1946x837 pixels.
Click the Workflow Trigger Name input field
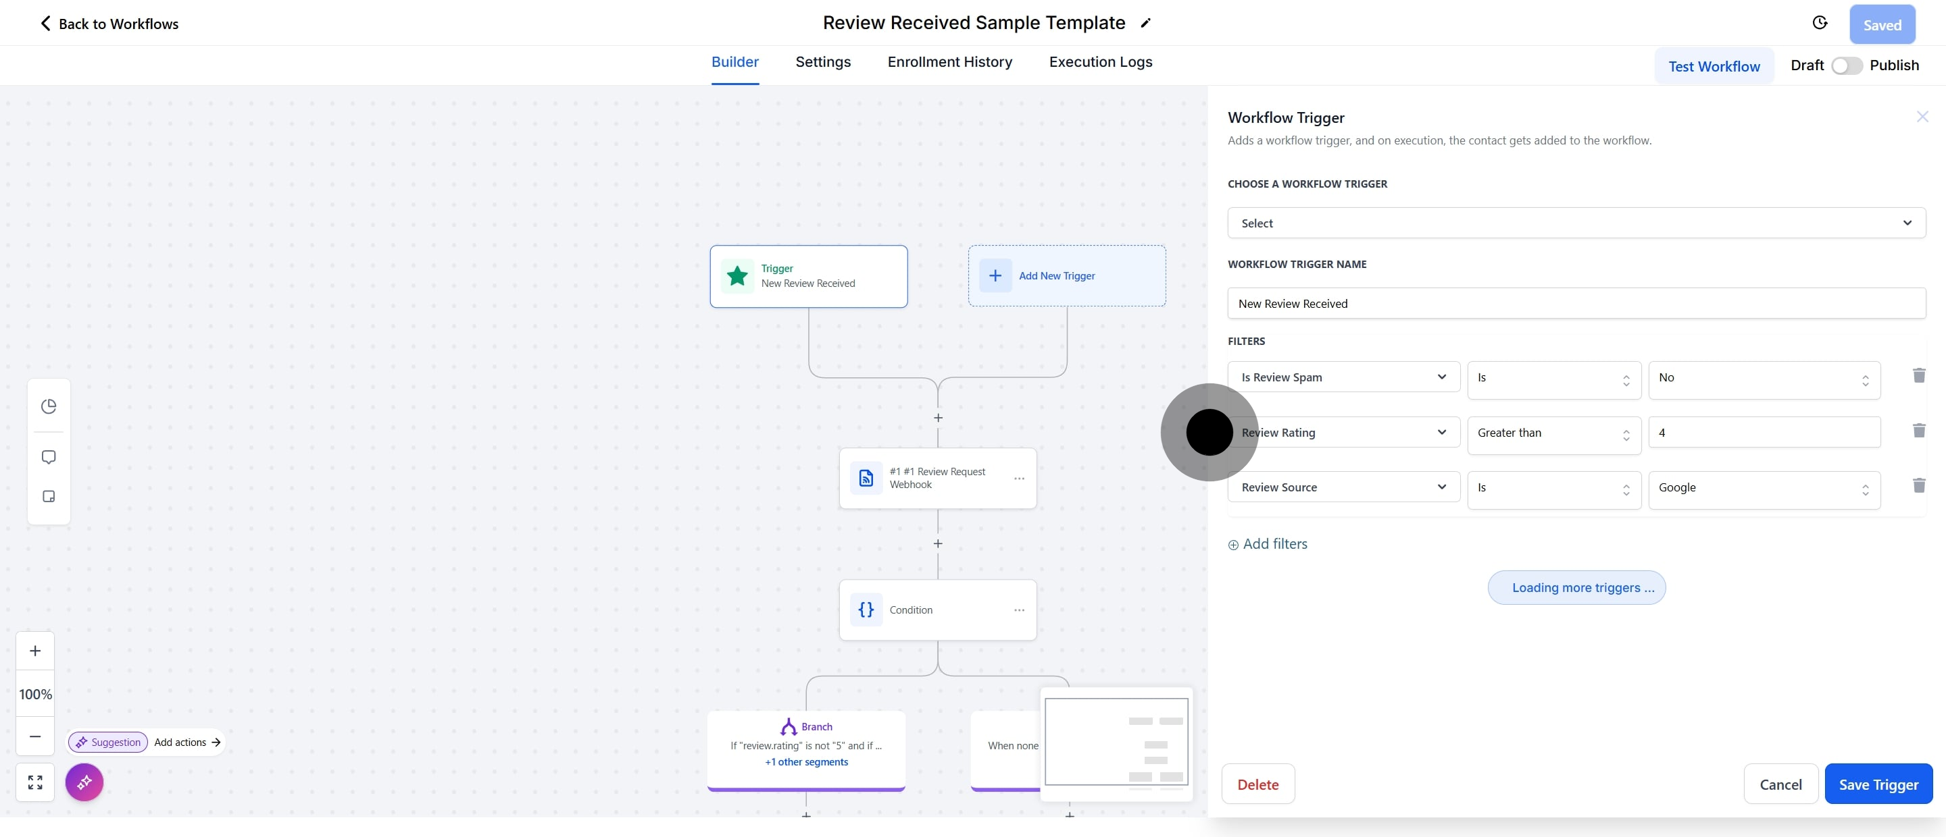[1576, 303]
